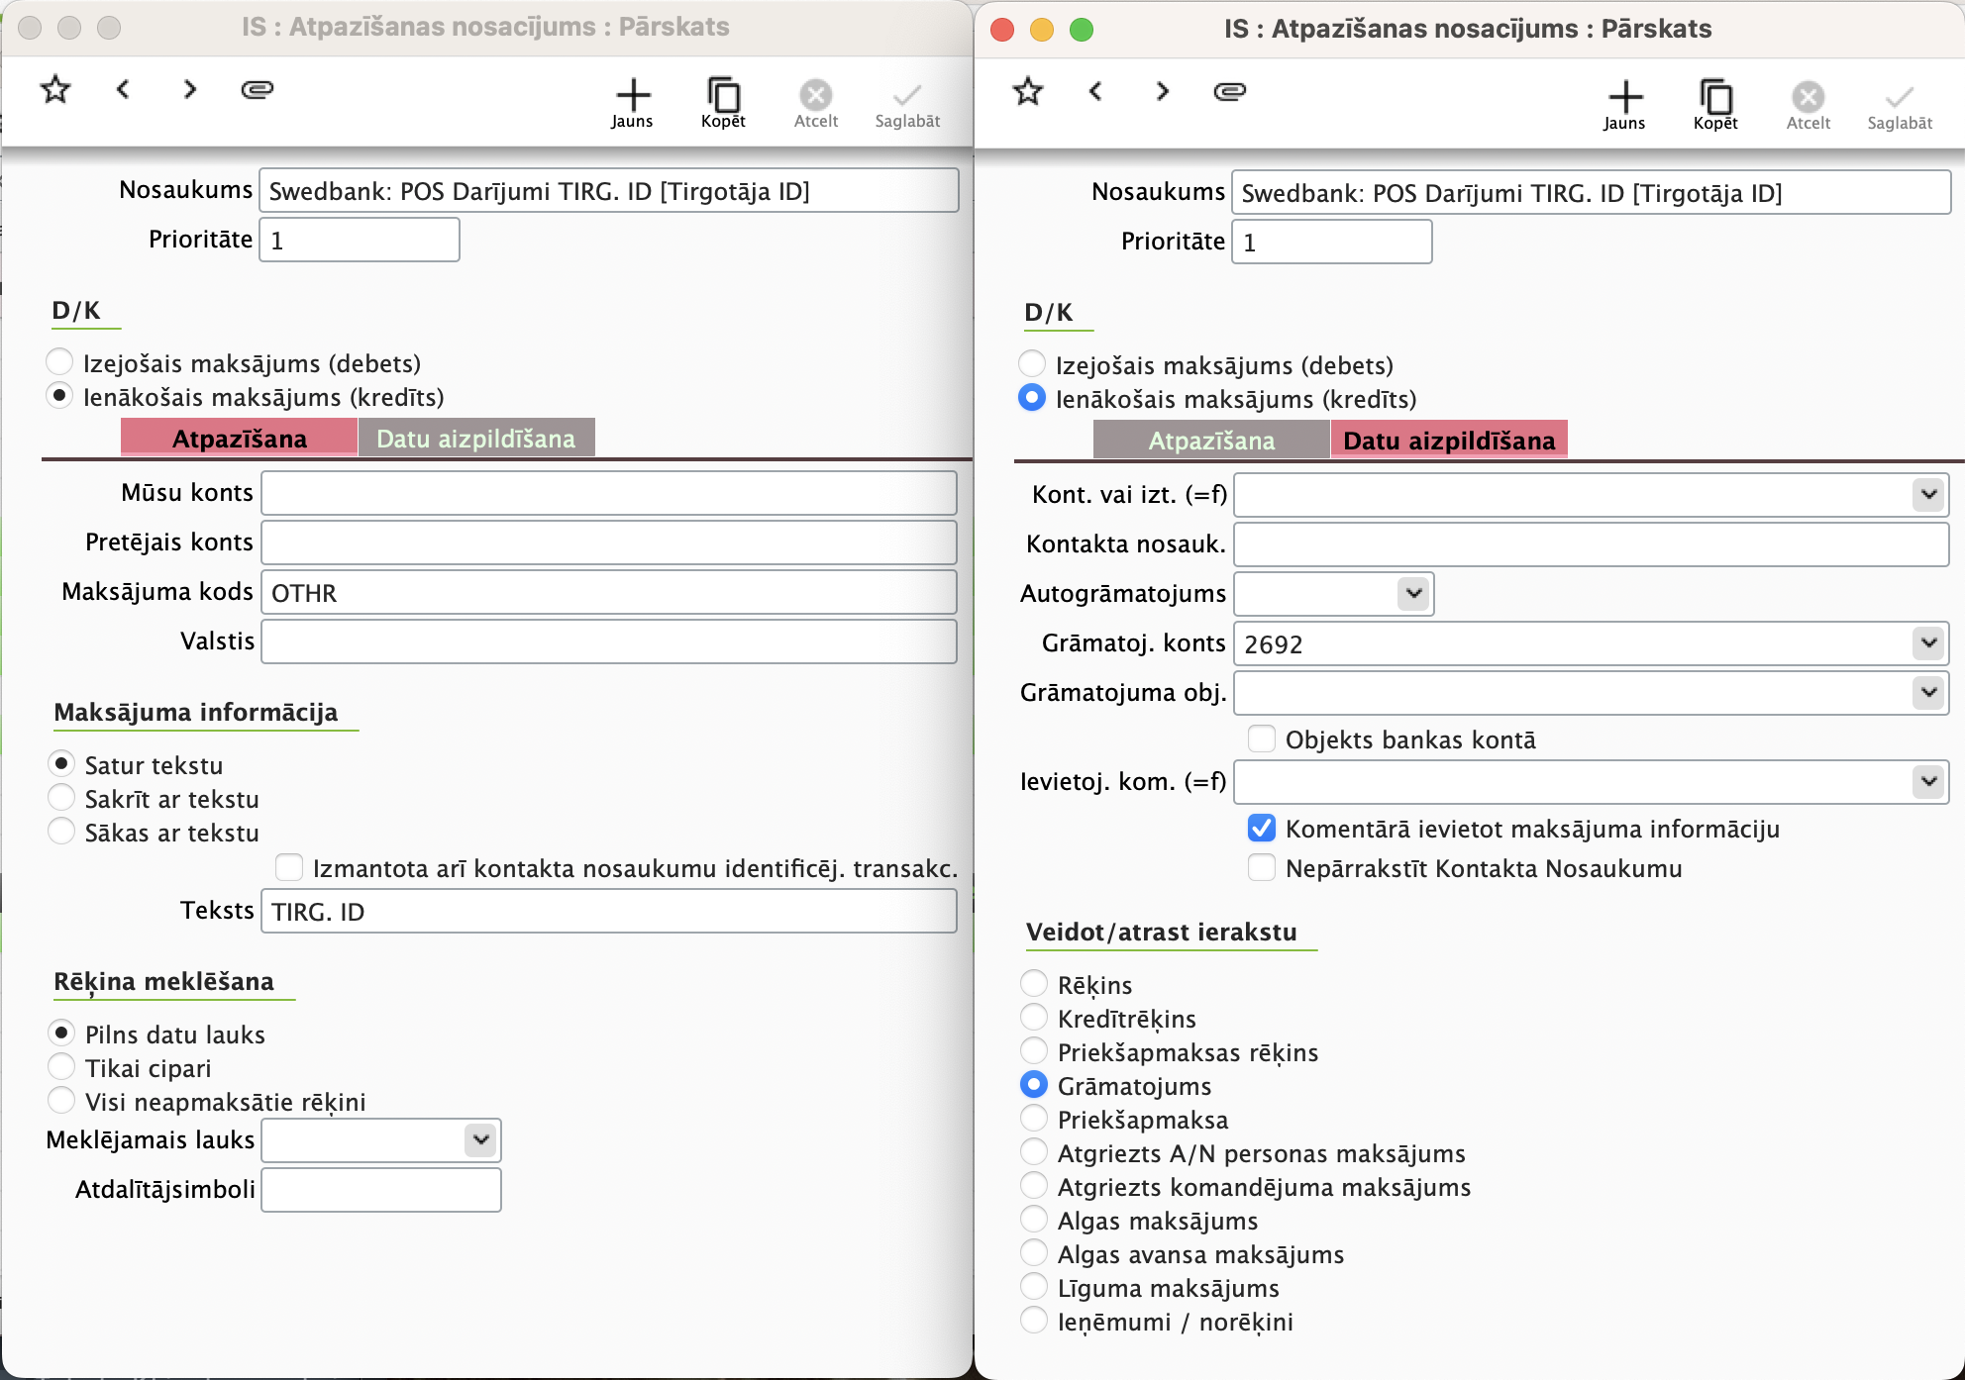Image resolution: width=1965 pixels, height=1380 pixels.
Task: Click the favorite star icon in left window
Action: coord(55,90)
